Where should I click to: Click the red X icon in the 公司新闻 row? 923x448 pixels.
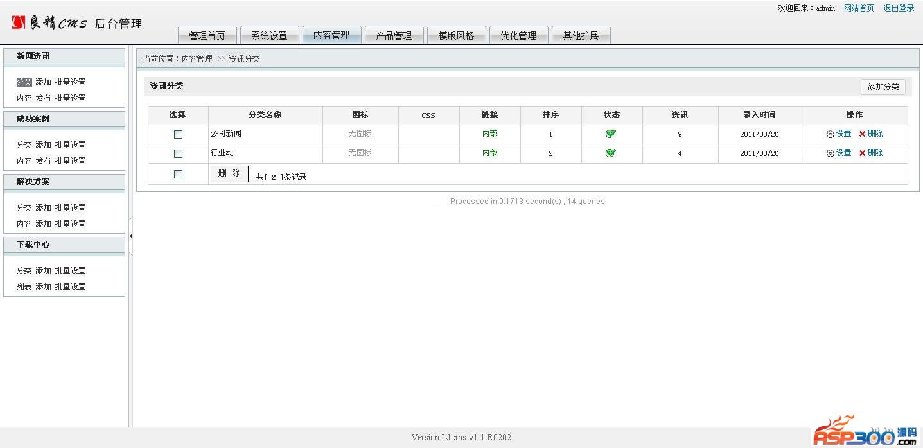[862, 134]
